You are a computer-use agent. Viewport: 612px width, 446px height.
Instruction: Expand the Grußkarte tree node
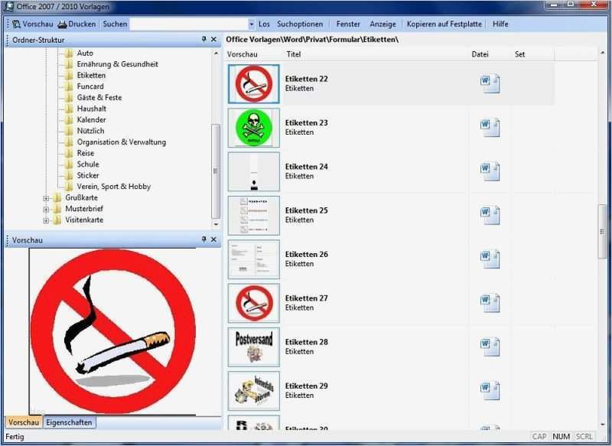[47, 197]
